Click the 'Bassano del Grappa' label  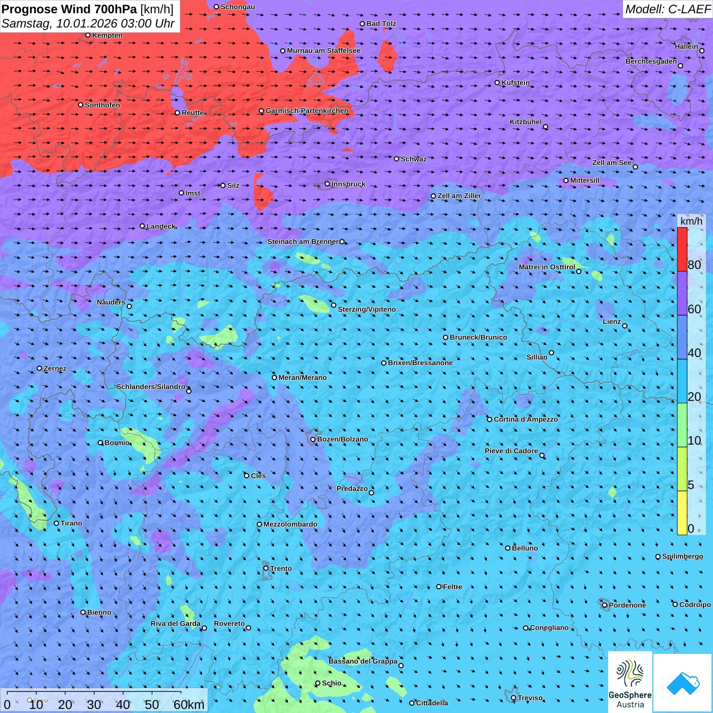pos(363,661)
